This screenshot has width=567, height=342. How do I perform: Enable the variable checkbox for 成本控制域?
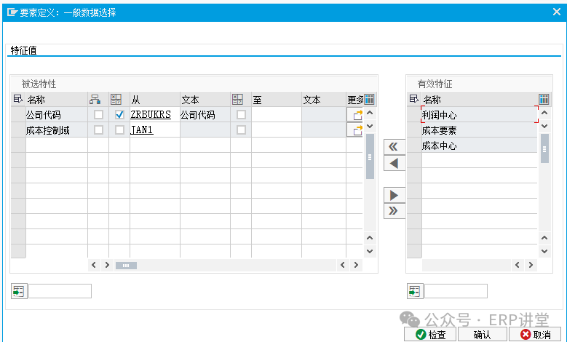pyautogui.click(x=119, y=130)
